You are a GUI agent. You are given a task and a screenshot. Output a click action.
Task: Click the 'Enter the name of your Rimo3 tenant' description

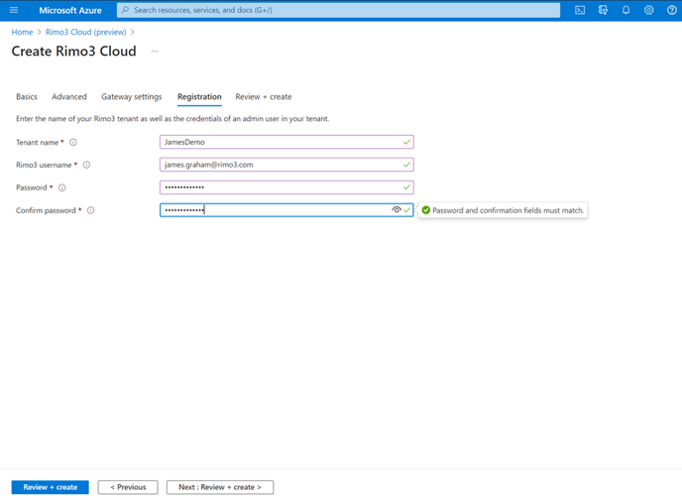172,118
